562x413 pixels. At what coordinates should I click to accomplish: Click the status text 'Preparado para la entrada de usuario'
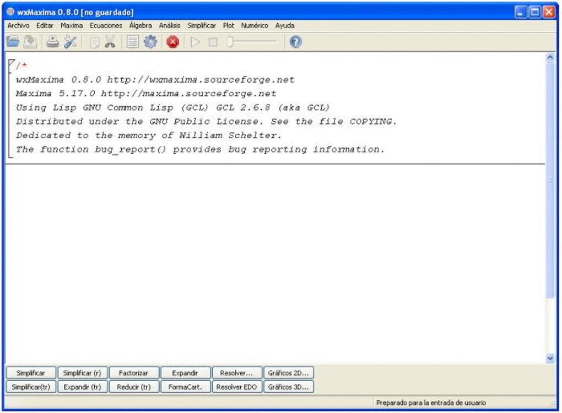[x=431, y=403]
